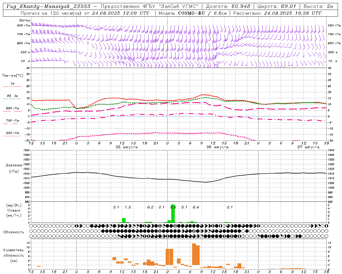Select the (мм/1ч.) precipitation unit label

(x=14, y=215)
